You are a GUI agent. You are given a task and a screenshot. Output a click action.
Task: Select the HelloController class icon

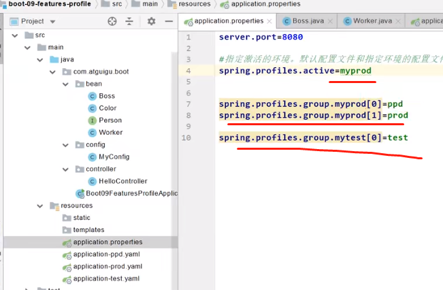92,181
